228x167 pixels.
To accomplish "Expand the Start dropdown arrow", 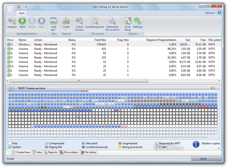I will click(22, 30).
